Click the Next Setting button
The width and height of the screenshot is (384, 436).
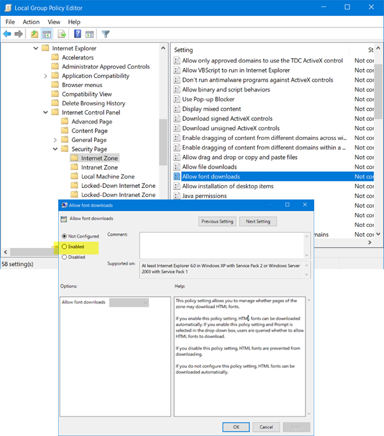coord(258,222)
